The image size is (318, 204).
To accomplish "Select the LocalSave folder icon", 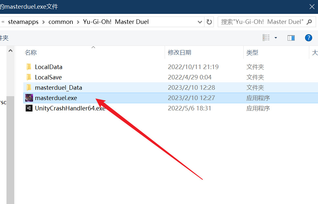I will click(29, 77).
